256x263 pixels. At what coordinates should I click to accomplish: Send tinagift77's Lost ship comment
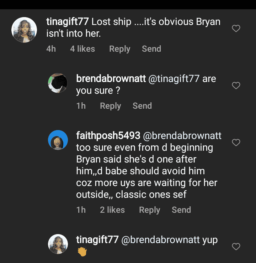pyautogui.click(x=151, y=49)
